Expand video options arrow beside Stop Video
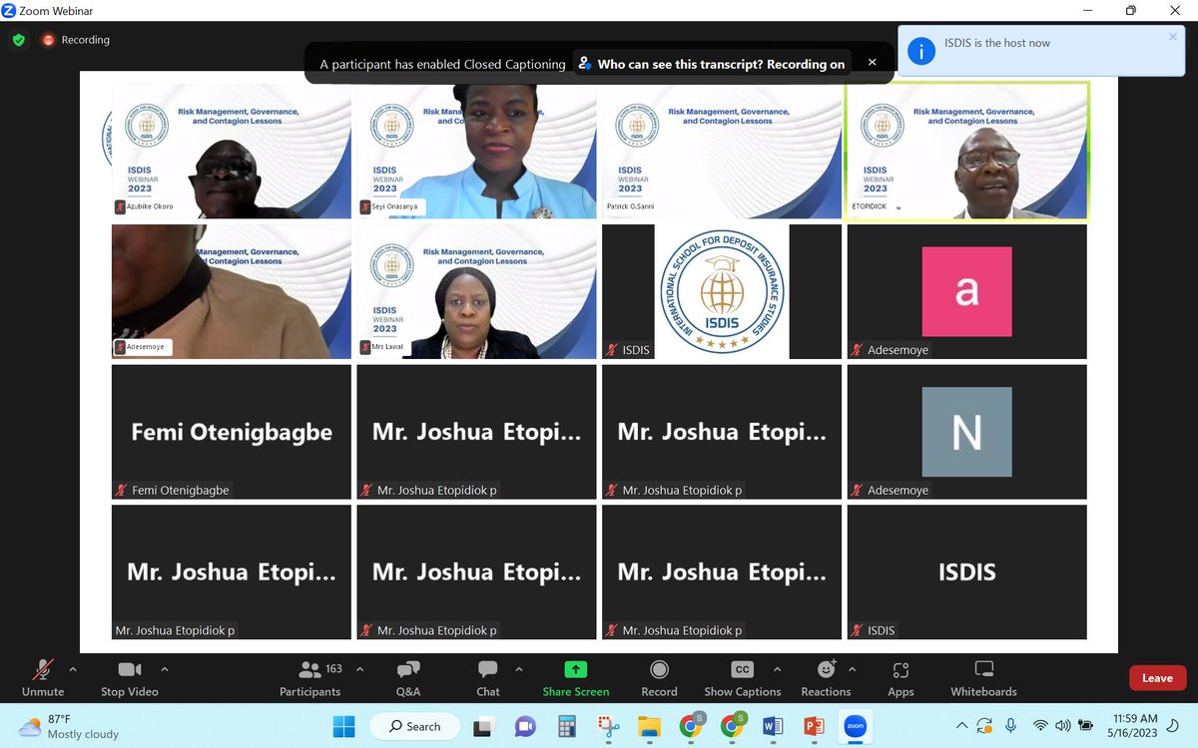The width and height of the screenshot is (1198, 748). click(164, 669)
